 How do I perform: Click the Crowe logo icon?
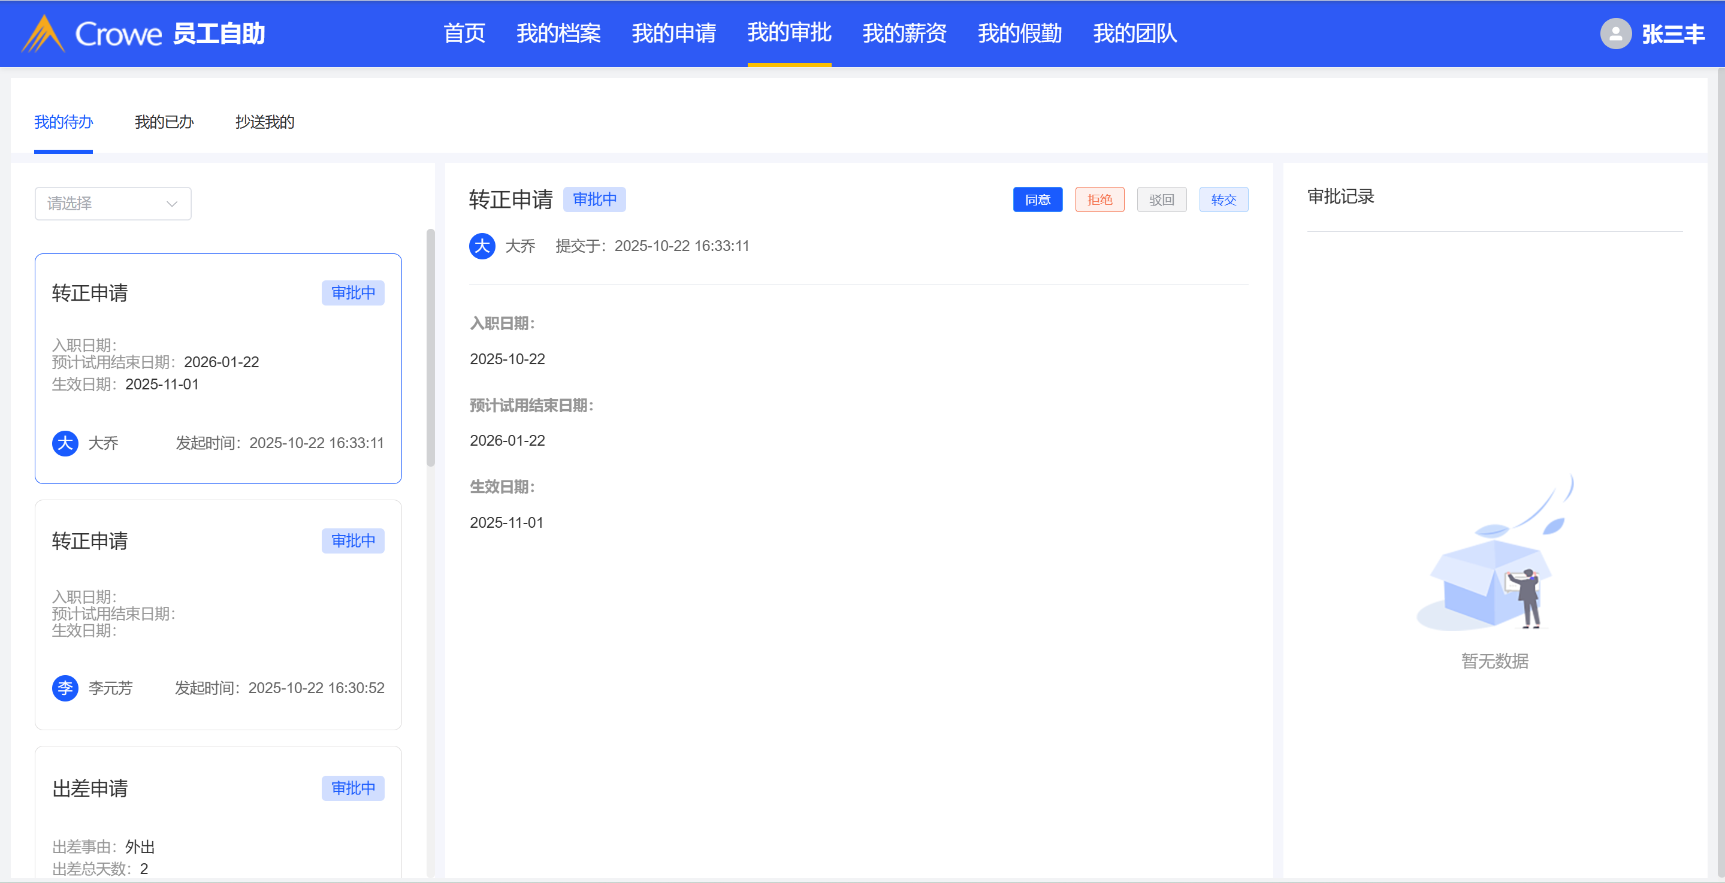tap(43, 34)
